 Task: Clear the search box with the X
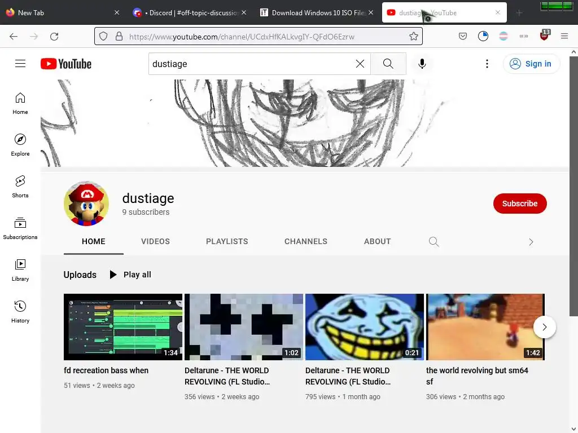[x=360, y=64]
